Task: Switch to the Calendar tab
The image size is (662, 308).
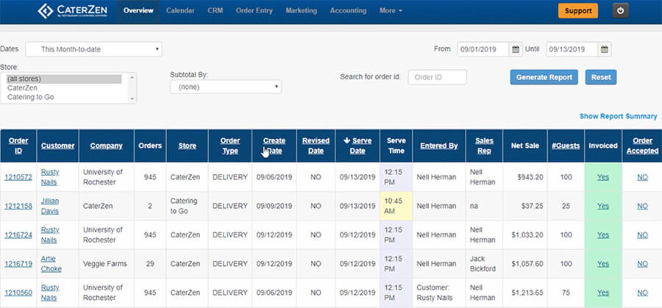Action: (180, 11)
